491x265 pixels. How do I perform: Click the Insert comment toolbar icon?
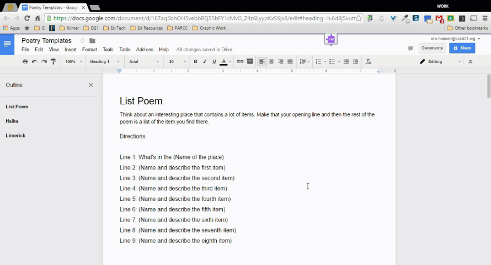(250, 62)
